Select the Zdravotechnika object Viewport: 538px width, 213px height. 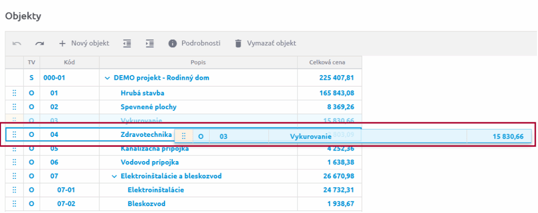click(x=146, y=135)
